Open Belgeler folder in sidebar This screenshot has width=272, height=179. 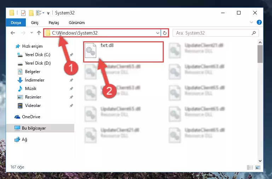tap(33, 72)
